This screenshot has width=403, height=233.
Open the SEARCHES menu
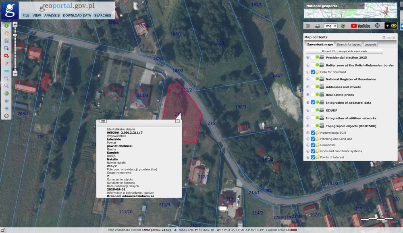pyautogui.click(x=102, y=15)
